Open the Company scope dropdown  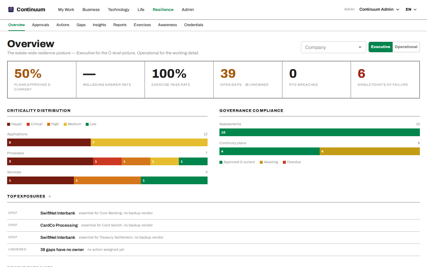[x=333, y=47]
